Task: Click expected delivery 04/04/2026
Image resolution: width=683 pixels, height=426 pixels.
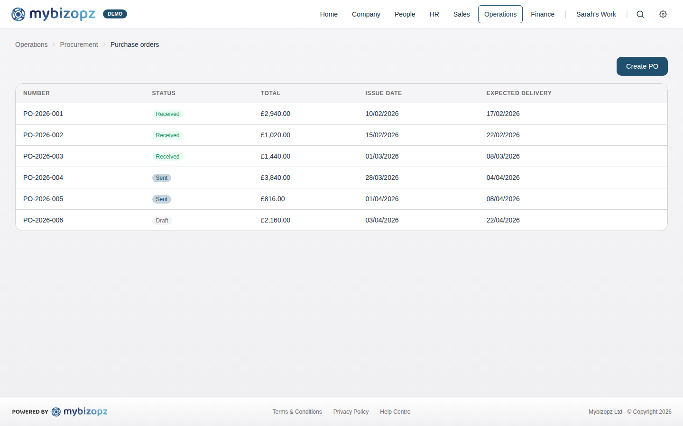Action: tap(503, 177)
